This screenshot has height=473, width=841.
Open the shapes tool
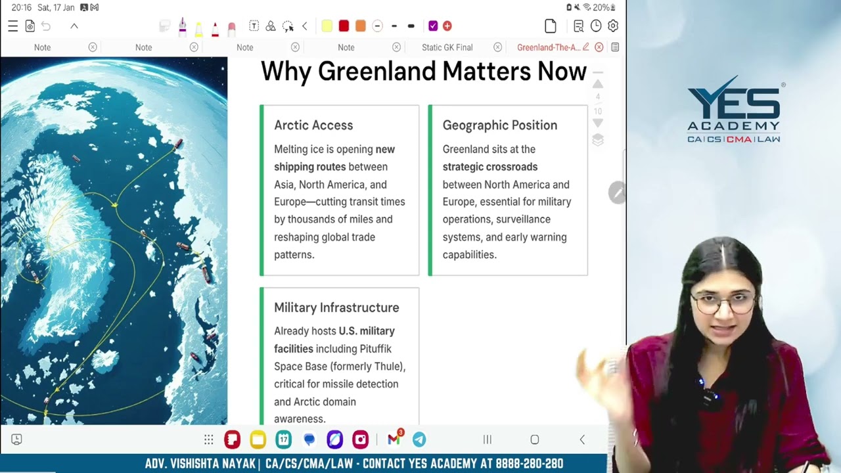(271, 26)
